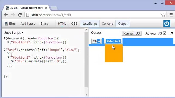Toggle the CSS panel tab
This screenshot has width=175, height=98.
74,24
